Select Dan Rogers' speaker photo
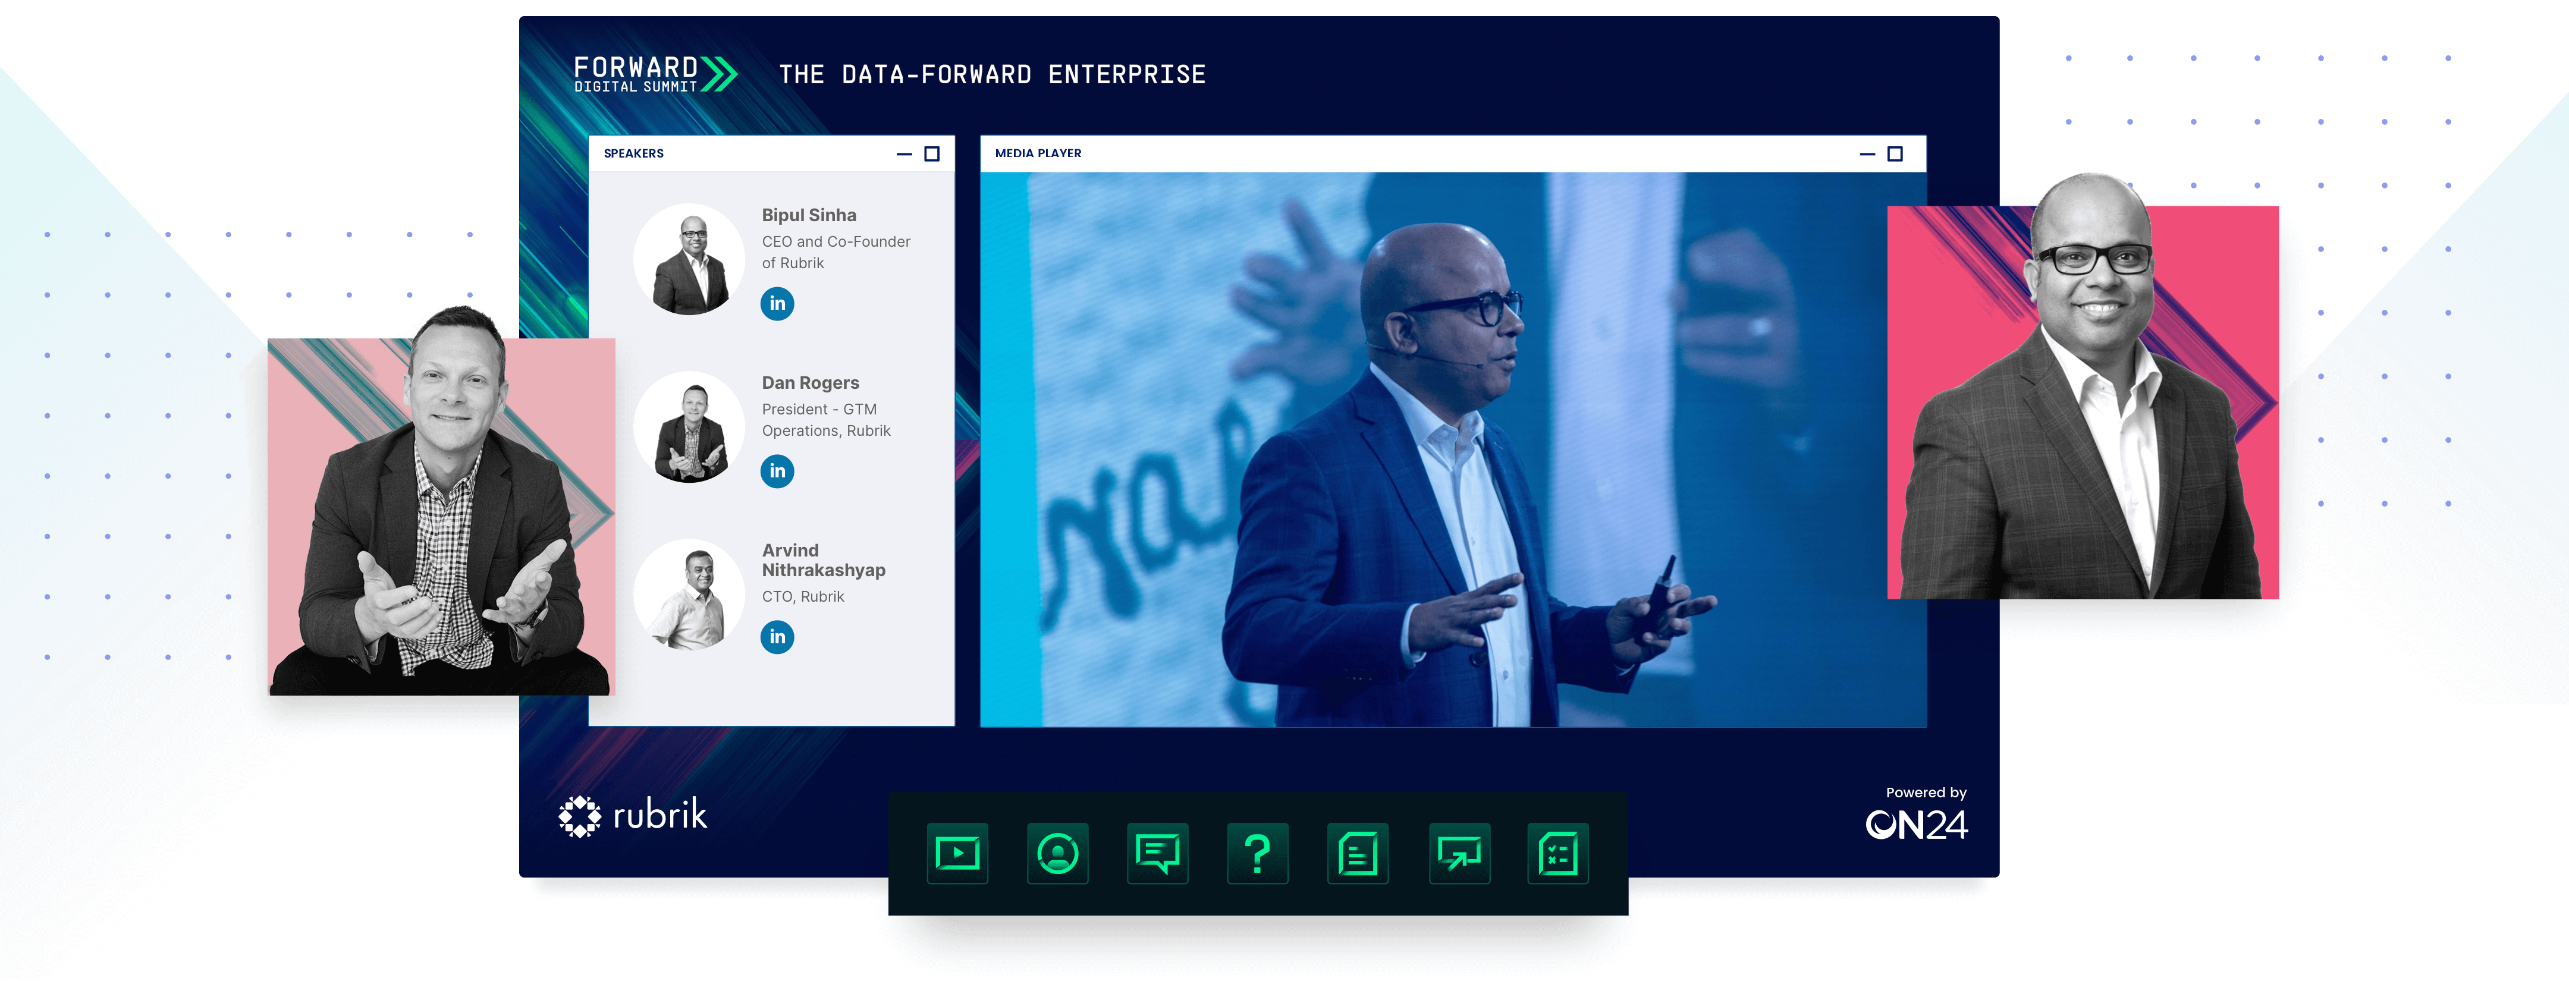This screenshot has width=2569, height=981. 689,427
